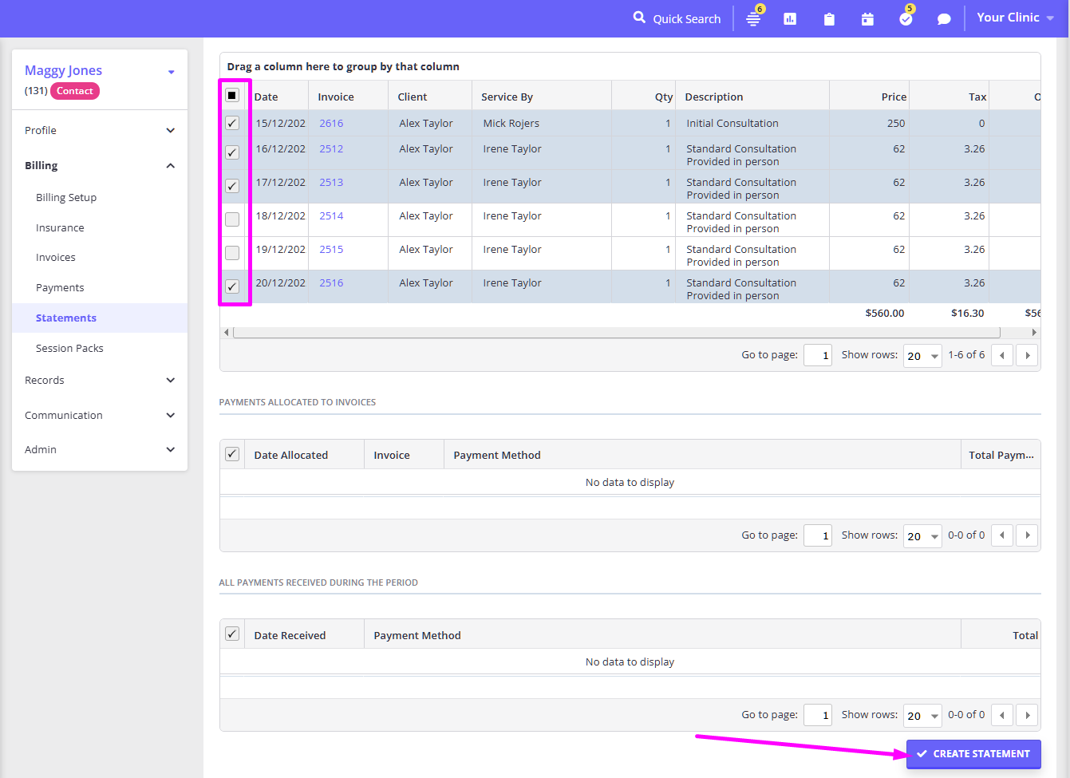Open the calendar icon in top bar

[x=867, y=19]
